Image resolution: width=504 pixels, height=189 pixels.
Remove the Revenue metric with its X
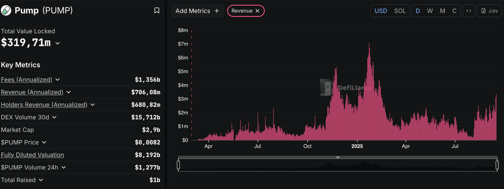point(258,11)
